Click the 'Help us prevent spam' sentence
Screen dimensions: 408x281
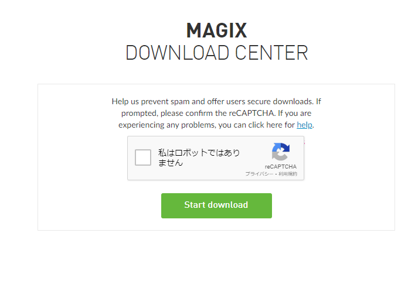click(212, 101)
